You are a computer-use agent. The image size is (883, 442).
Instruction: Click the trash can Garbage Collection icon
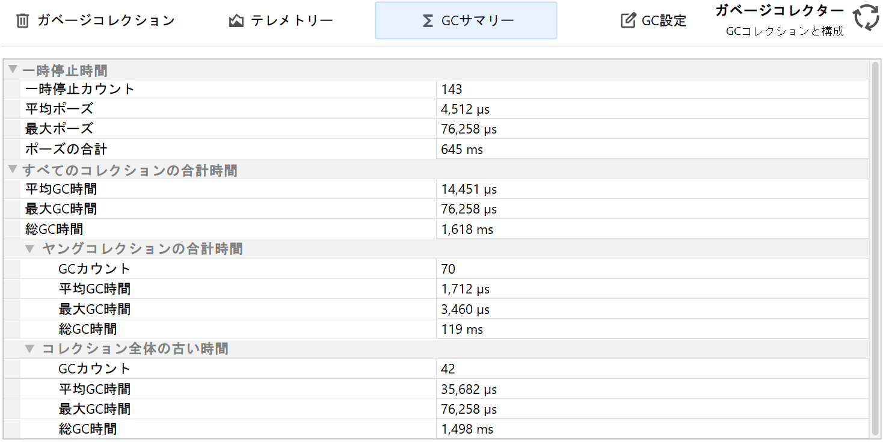coord(22,21)
